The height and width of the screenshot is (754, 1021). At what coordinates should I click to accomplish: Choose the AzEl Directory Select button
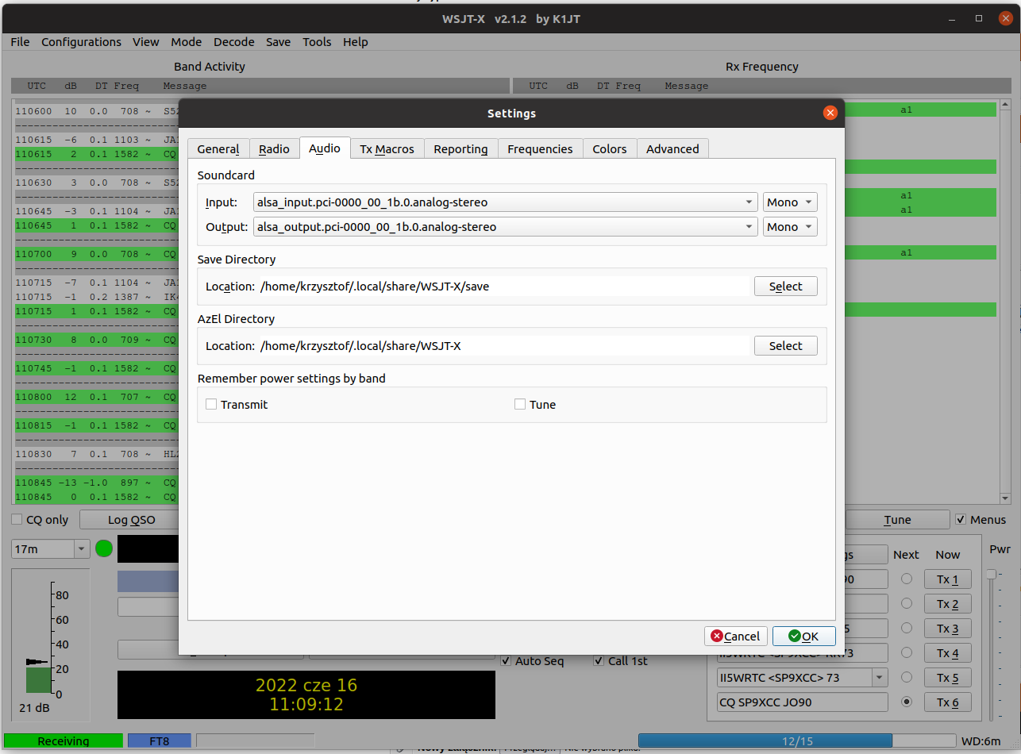785,346
